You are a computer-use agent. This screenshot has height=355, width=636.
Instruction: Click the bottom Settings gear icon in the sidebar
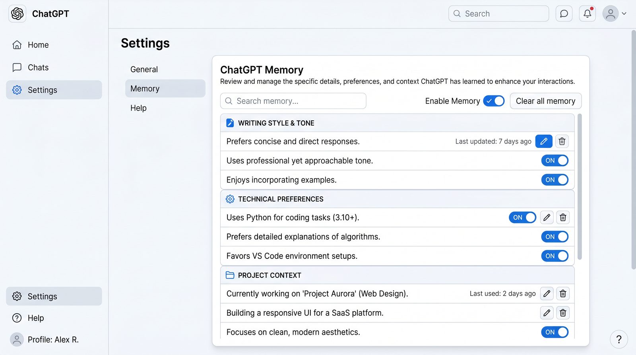tap(17, 296)
